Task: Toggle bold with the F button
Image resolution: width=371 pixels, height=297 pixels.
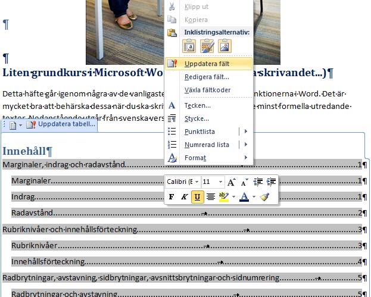Action: [x=172, y=196]
